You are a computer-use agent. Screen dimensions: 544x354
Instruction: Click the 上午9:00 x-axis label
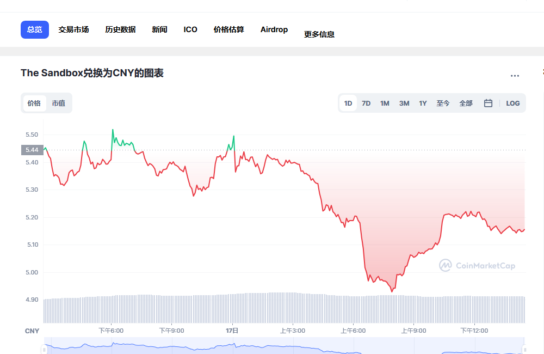[x=413, y=331]
